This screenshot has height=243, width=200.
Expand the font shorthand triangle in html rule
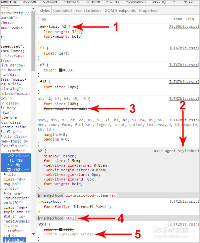[x=56, y=234]
